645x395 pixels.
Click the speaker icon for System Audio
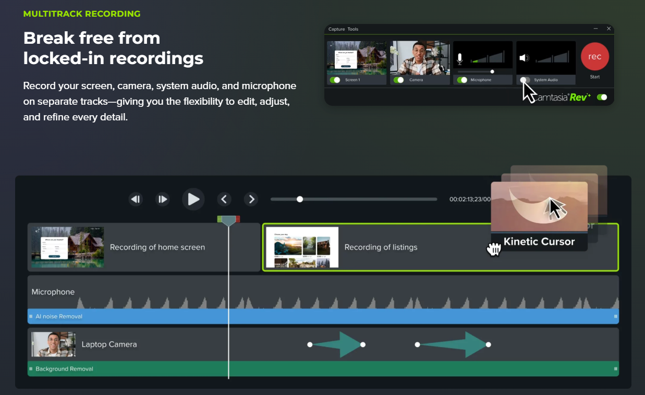point(524,58)
